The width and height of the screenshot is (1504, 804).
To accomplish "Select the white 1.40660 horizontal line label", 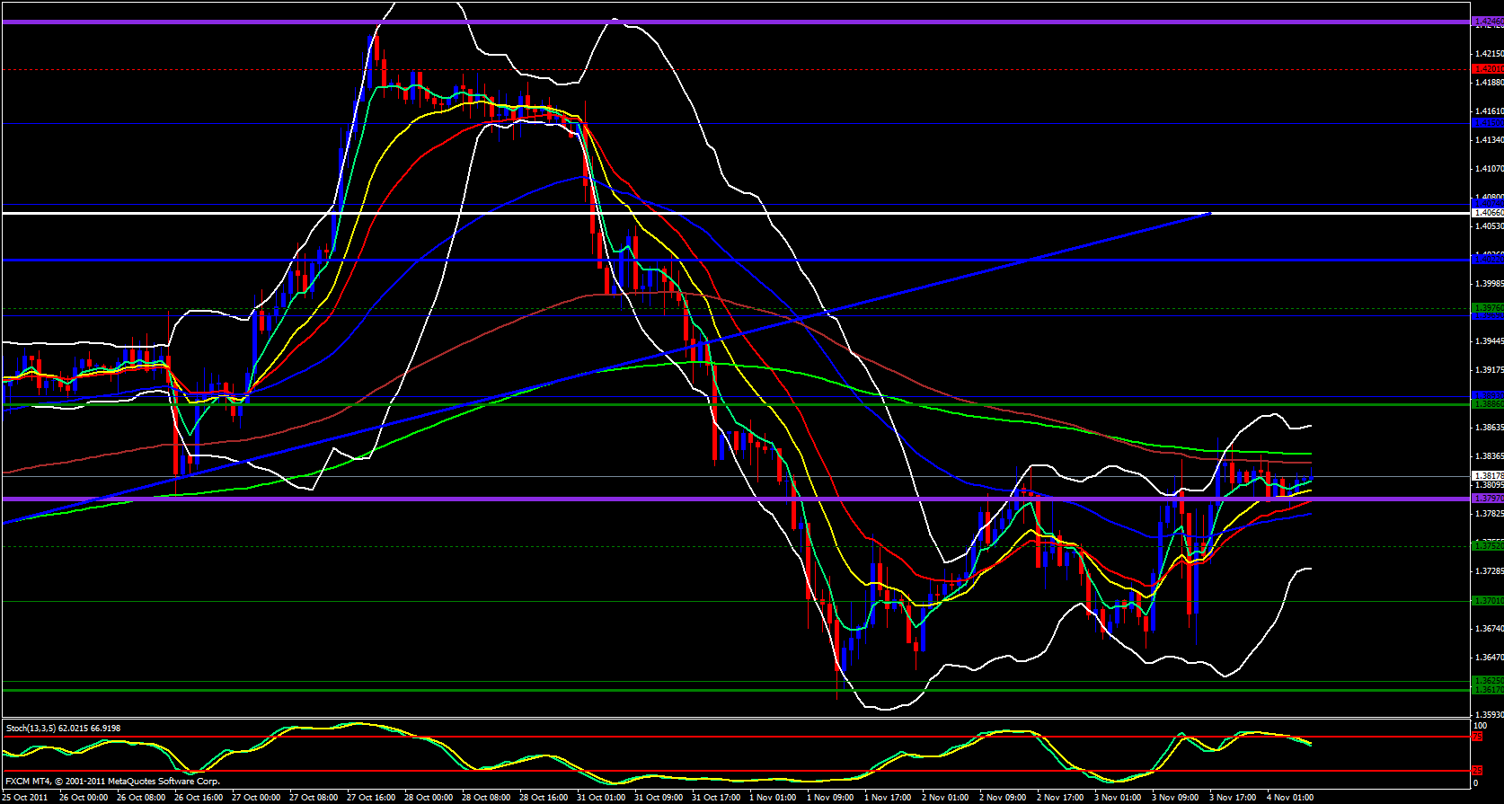I will 1487,213.
